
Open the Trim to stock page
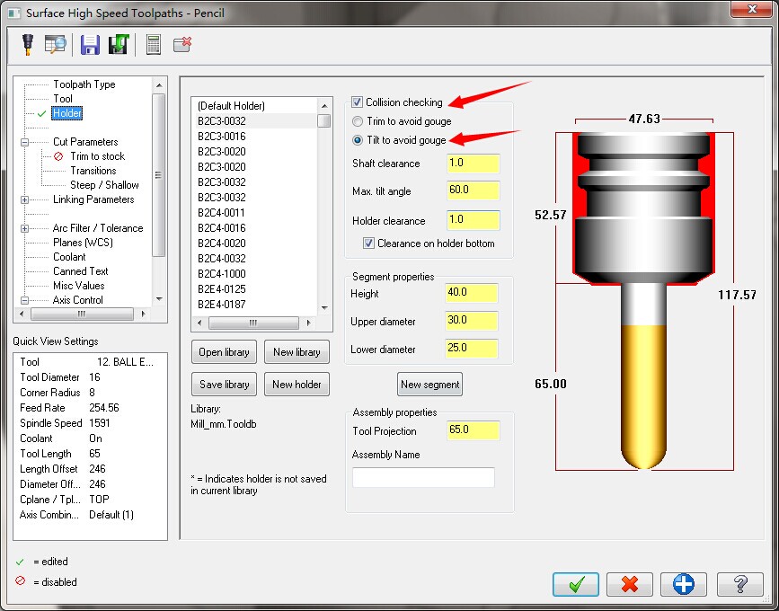pos(98,156)
